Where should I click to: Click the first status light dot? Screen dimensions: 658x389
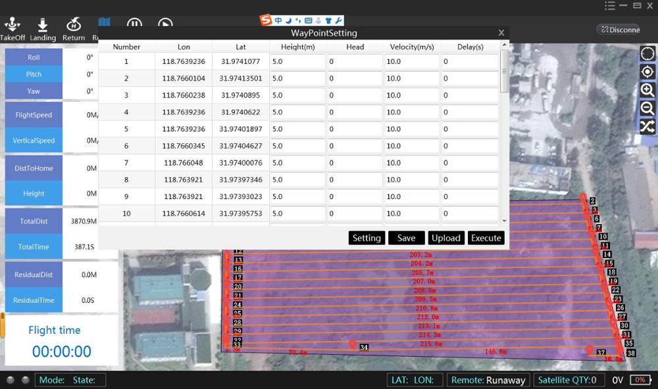click(11, 380)
